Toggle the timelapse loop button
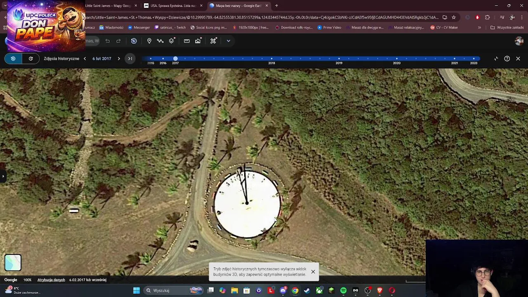Screen dimensions: 528x297 [x=31, y=59]
